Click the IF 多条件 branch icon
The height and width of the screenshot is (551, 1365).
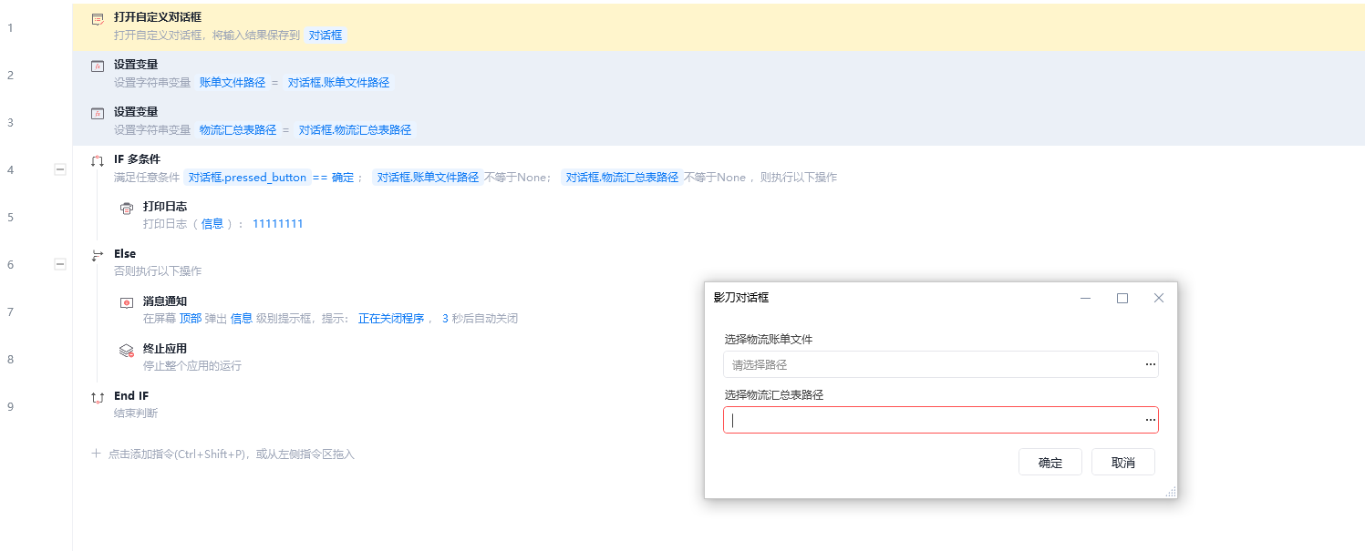[x=98, y=160]
